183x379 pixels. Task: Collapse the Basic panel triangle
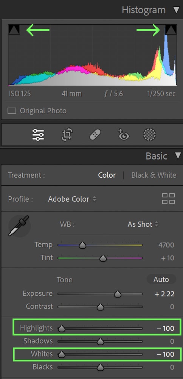pos(178,156)
